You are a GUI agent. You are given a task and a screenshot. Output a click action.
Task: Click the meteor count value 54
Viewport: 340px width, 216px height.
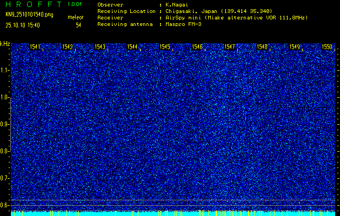(x=78, y=25)
